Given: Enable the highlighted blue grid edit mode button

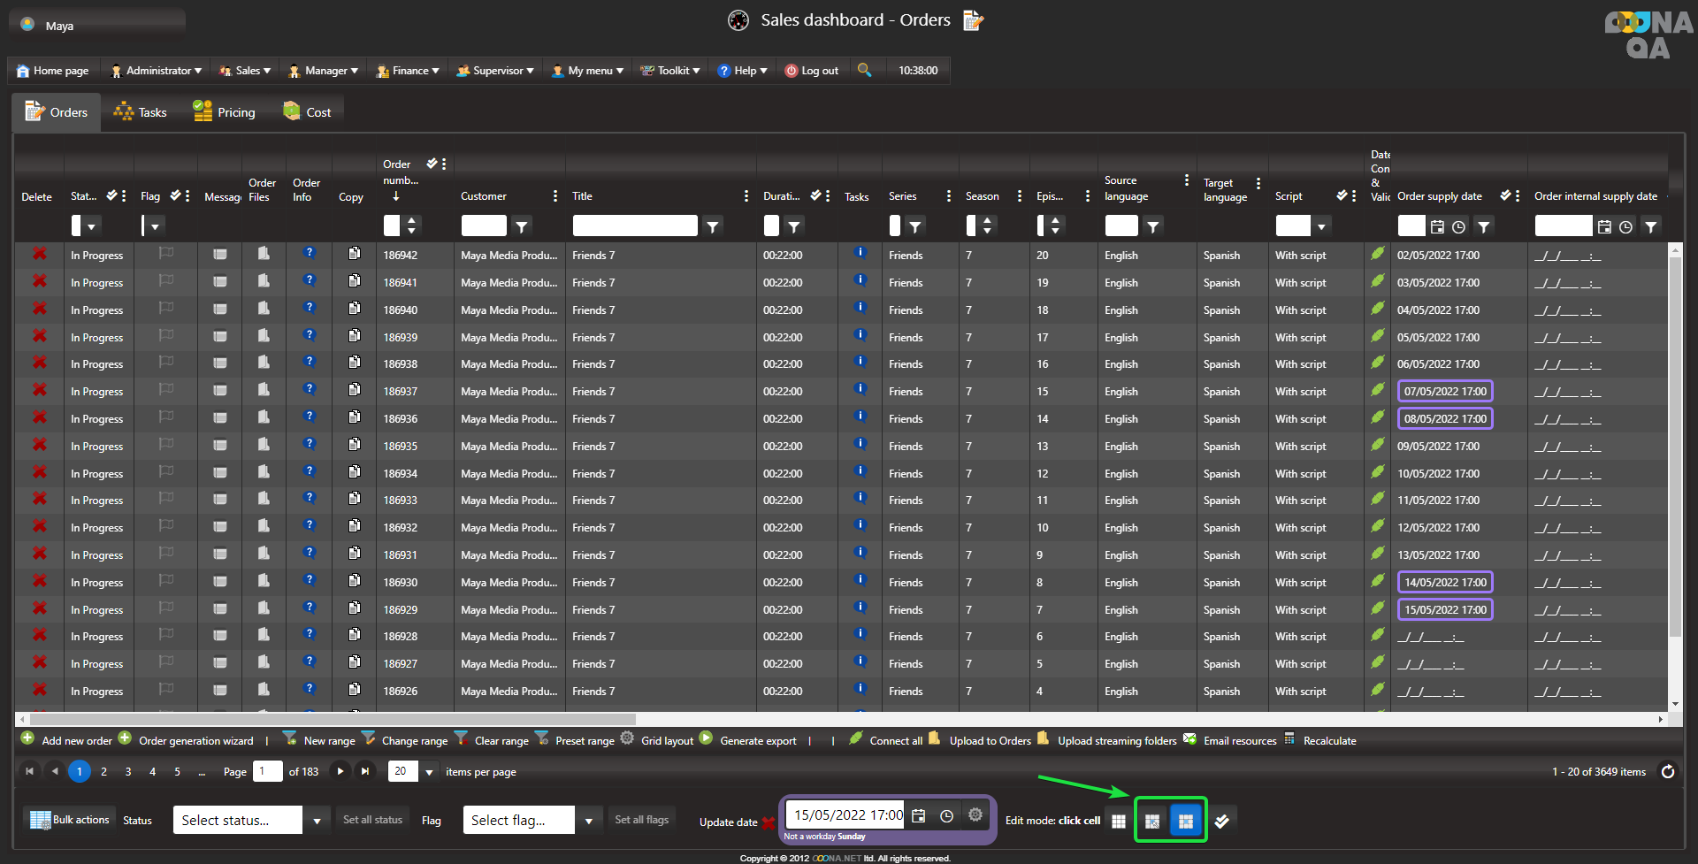Looking at the screenshot, I should click(1186, 821).
